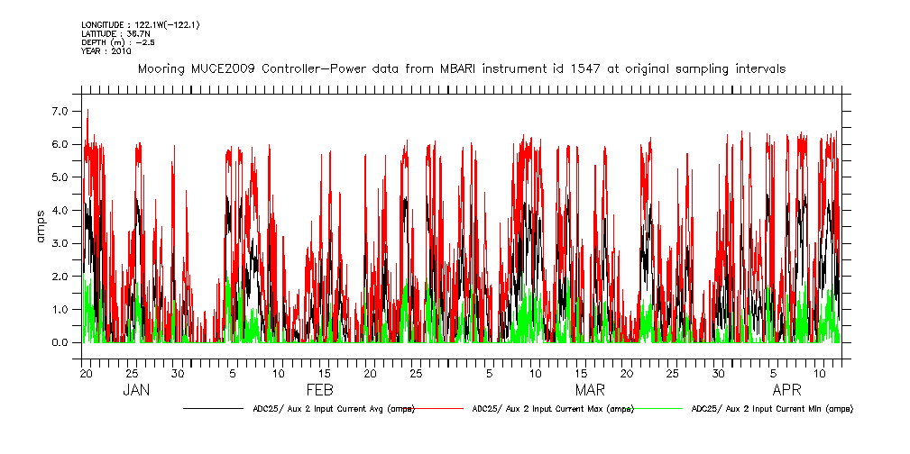This screenshot has width=910, height=454.
Task: Click the 7.0 tick label on y-axis
Action: (x=60, y=111)
